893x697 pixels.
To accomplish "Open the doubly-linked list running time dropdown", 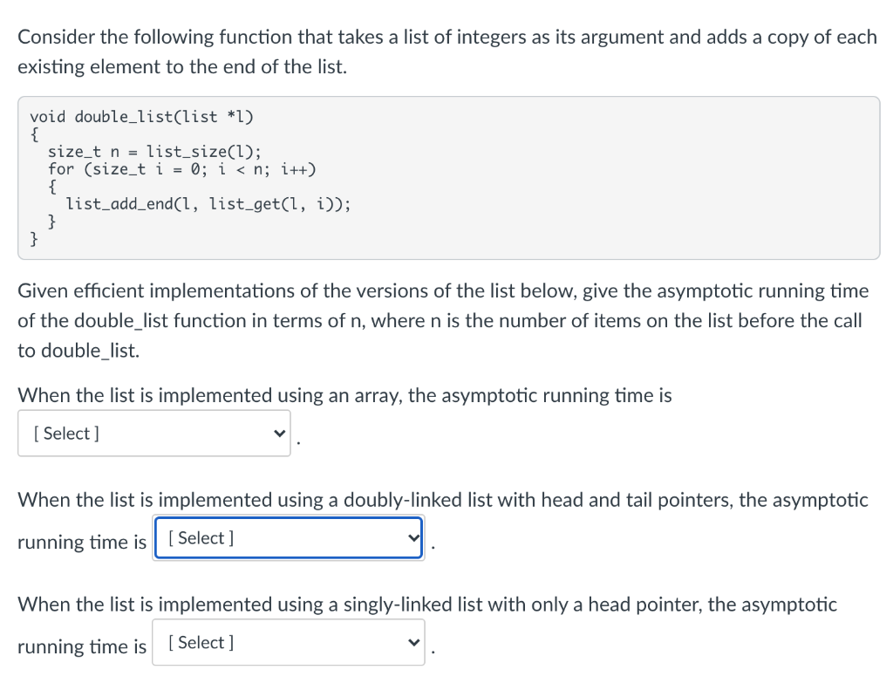I will click(288, 537).
